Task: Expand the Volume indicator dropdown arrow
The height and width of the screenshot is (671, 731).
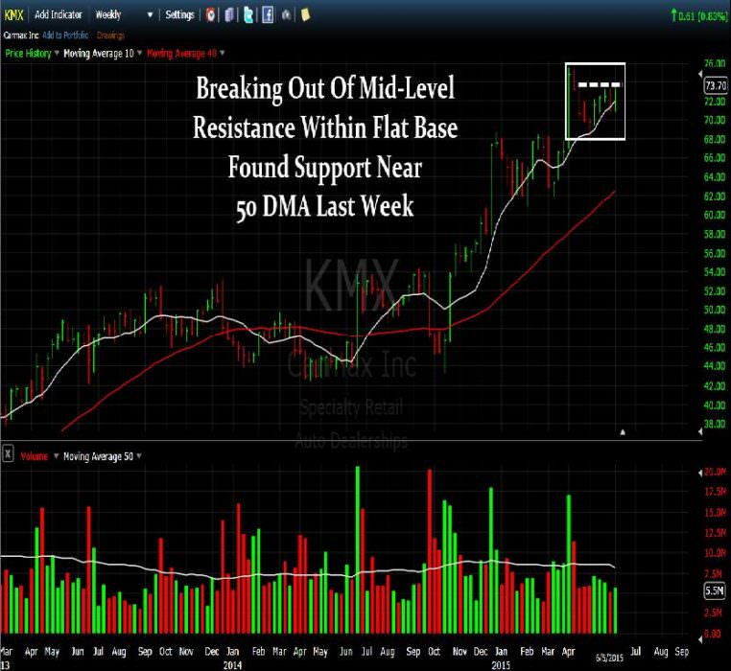Action: [56, 455]
